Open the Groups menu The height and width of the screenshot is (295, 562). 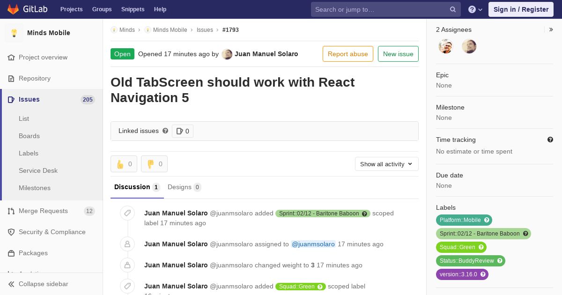[102, 9]
